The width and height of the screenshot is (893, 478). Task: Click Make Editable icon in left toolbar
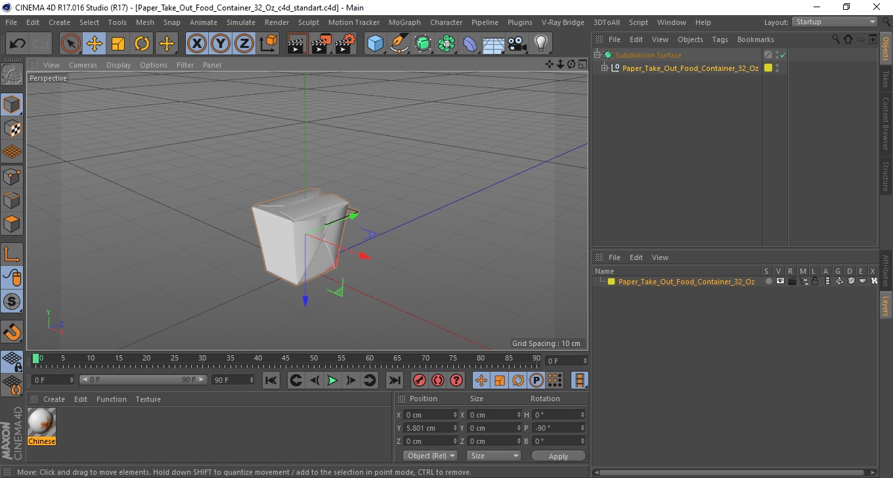(x=12, y=75)
